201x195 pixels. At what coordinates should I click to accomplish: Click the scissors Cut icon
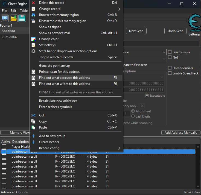(x=33, y=115)
